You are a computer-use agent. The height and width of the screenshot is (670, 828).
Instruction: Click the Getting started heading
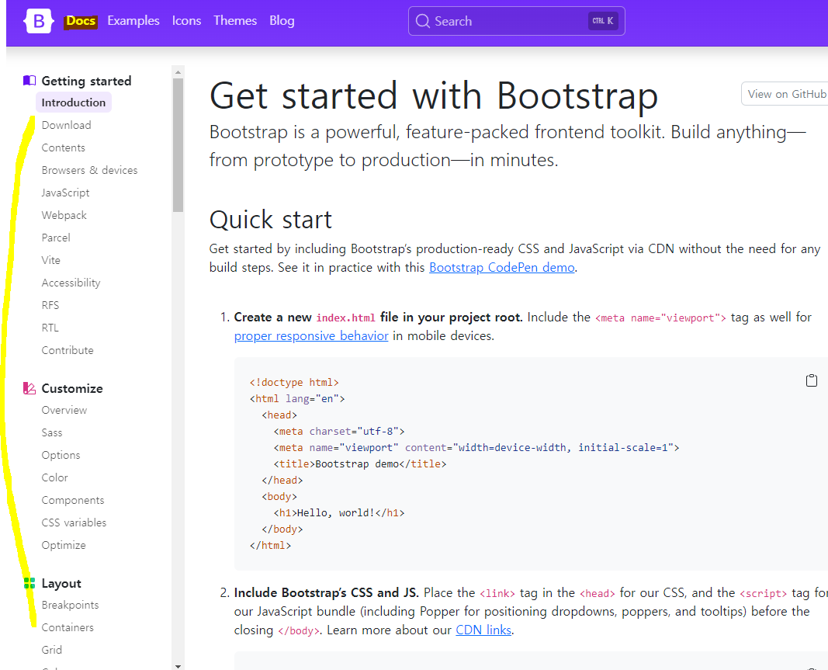pos(87,81)
